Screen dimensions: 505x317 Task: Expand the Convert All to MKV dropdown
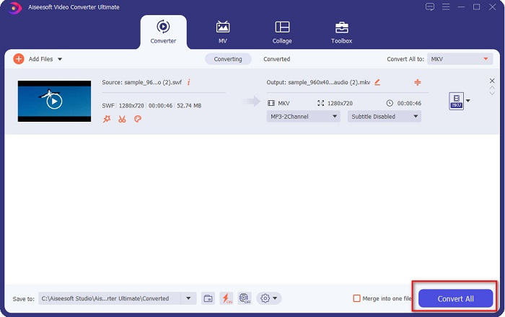pos(460,59)
